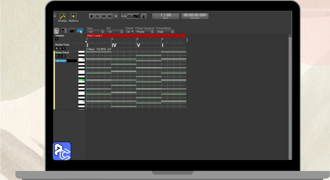This screenshot has height=180, width=330.
Task: Skip to previous marker button
Action: [x=104, y=16]
